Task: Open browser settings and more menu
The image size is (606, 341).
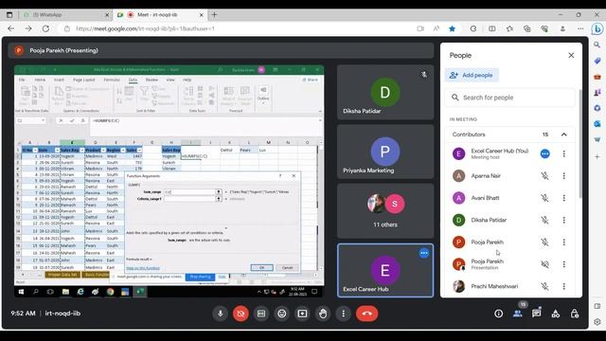Action: pos(580,28)
